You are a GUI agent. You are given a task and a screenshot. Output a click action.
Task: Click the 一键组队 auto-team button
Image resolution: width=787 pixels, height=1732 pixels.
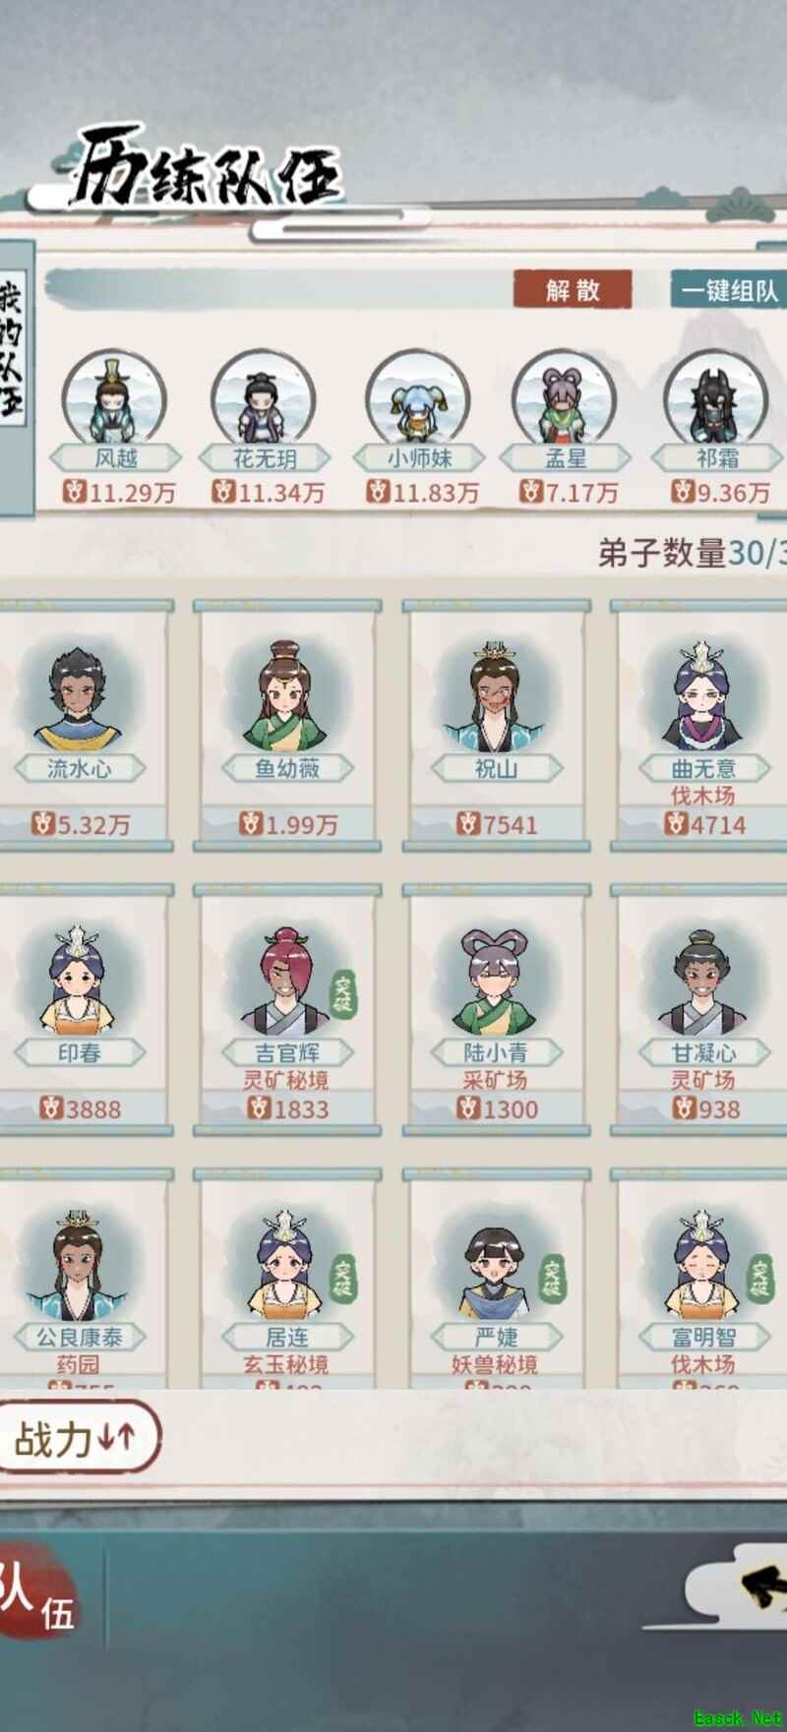pyautogui.click(x=729, y=289)
